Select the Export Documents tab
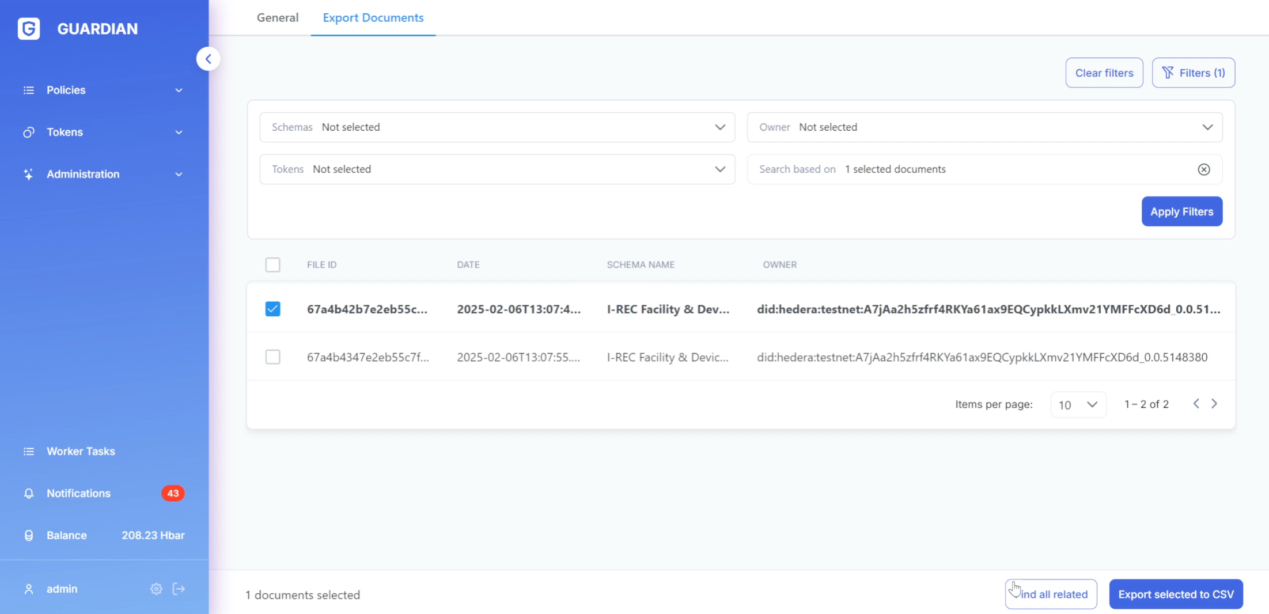 coord(373,18)
